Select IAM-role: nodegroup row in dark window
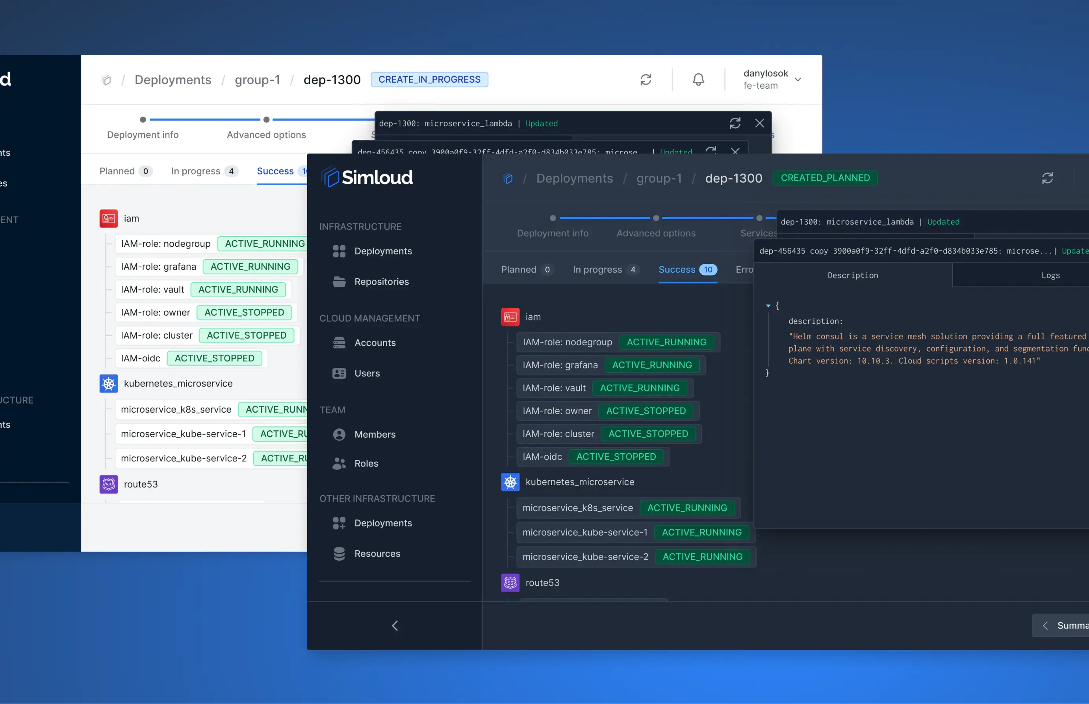 pyautogui.click(x=618, y=343)
